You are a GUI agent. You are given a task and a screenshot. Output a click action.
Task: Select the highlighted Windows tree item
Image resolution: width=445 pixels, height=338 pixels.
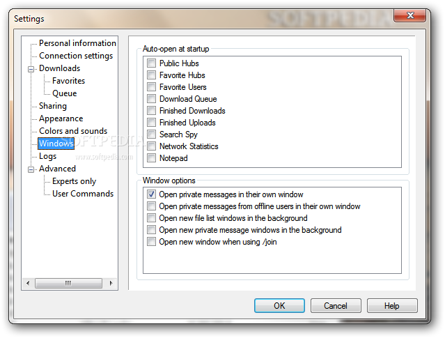(56, 144)
